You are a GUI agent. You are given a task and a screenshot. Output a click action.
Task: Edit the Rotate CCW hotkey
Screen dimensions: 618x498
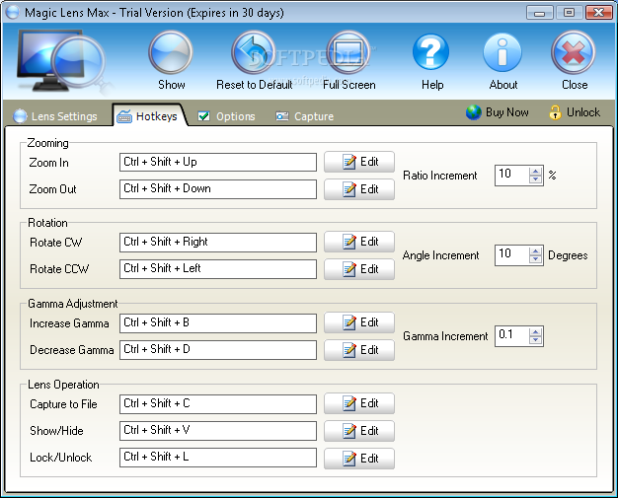(x=359, y=269)
